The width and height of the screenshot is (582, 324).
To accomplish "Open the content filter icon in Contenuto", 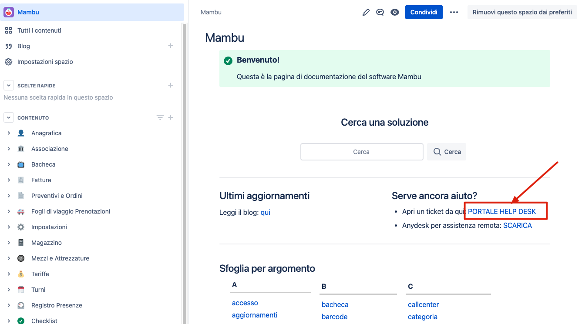I will point(160,117).
